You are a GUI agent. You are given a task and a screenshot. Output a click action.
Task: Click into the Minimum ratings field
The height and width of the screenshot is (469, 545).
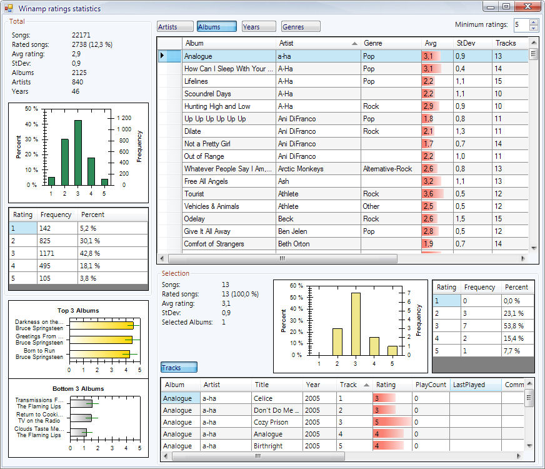coord(521,24)
